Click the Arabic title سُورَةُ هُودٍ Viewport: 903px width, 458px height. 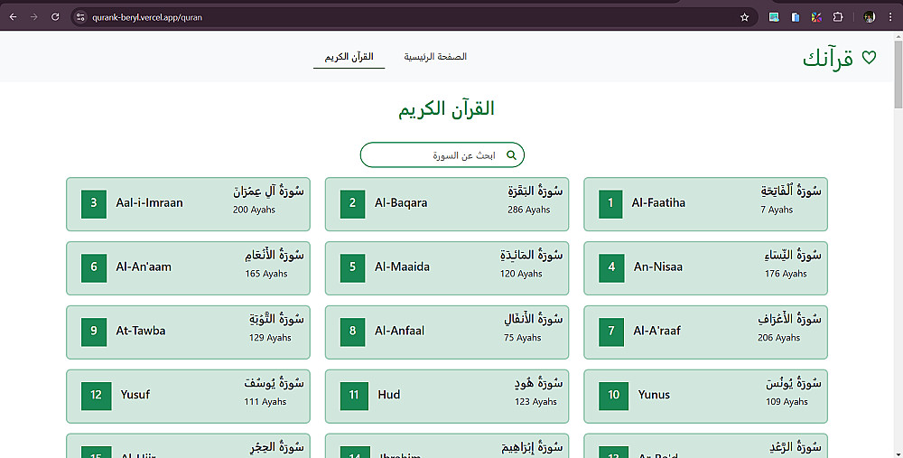[538, 382]
